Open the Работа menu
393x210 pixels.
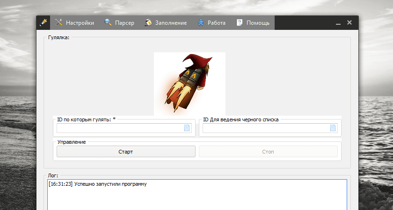pos(211,23)
